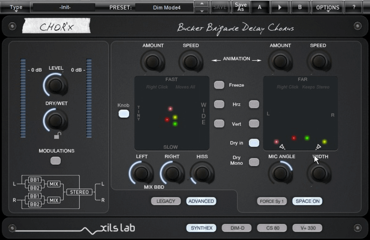
Task: Switch to LEGACY mode
Action: 166,201
